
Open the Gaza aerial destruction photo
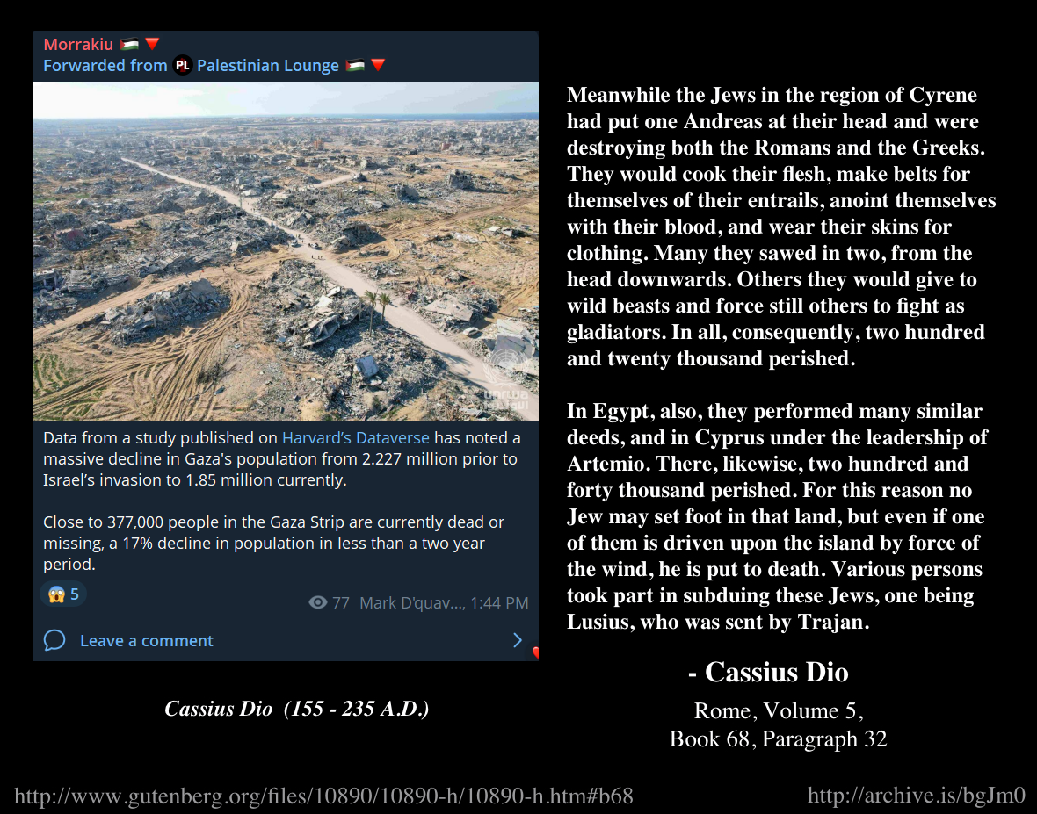coord(285,251)
